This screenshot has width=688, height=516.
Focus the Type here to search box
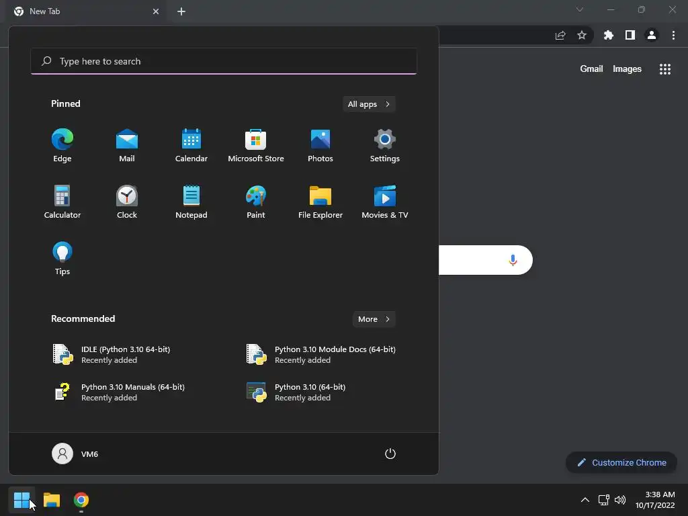point(224,61)
